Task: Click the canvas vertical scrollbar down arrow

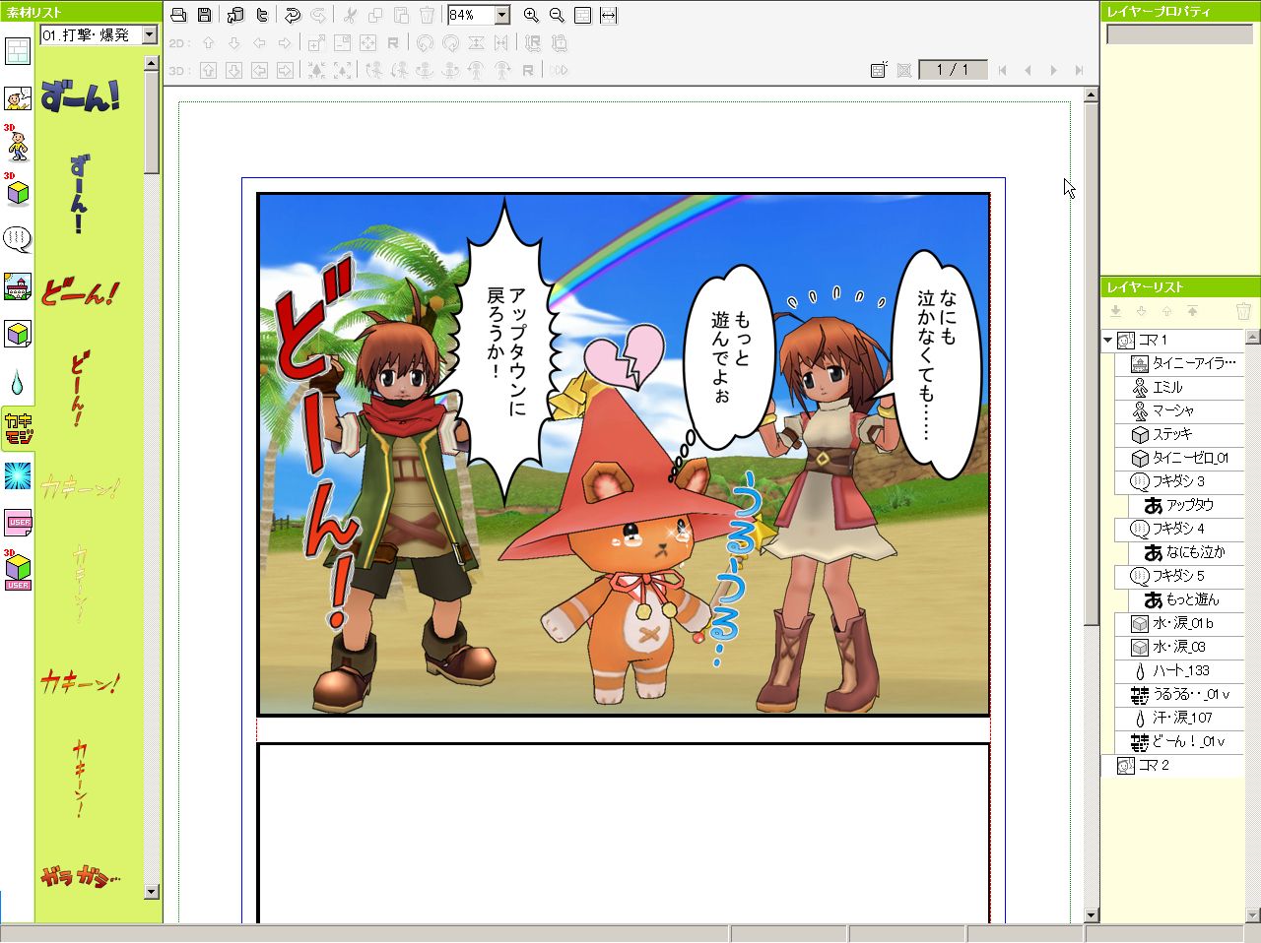Action: pos(1091,915)
